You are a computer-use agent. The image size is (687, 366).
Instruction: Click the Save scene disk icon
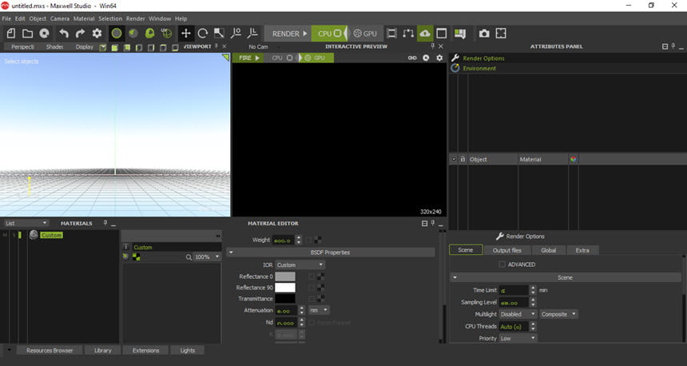click(x=44, y=34)
